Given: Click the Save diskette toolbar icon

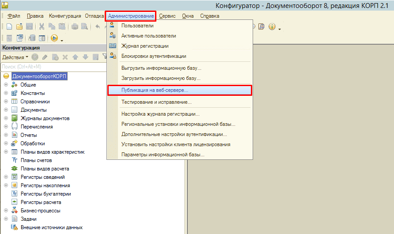Looking at the screenshot, I should point(30,26).
